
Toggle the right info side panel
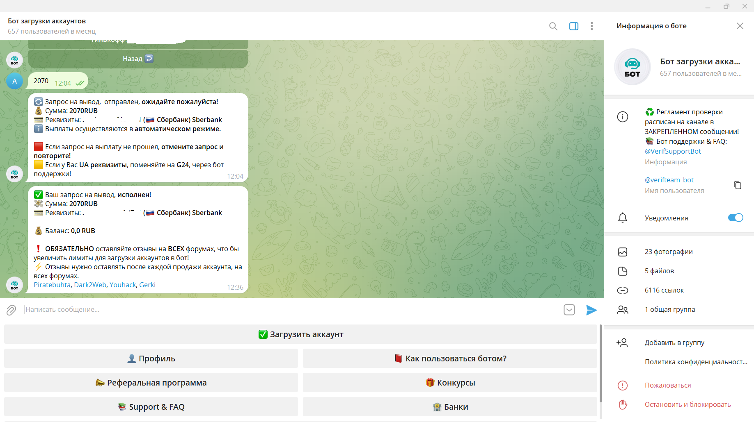(x=573, y=26)
